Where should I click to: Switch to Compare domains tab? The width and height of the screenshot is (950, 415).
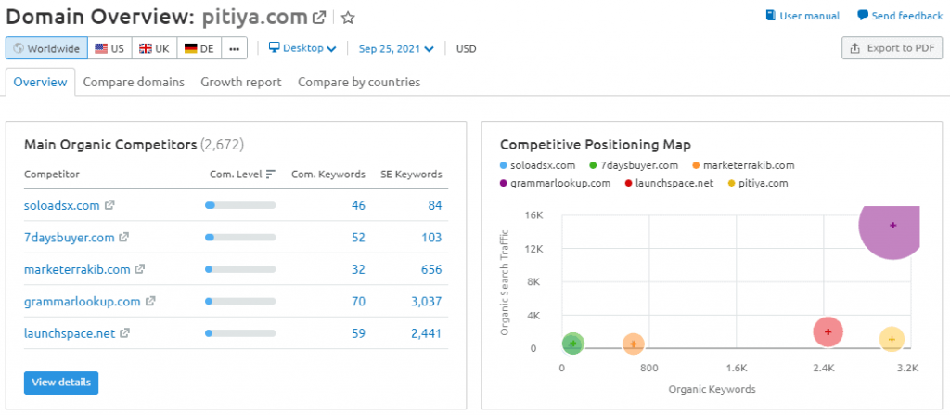click(x=134, y=82)
